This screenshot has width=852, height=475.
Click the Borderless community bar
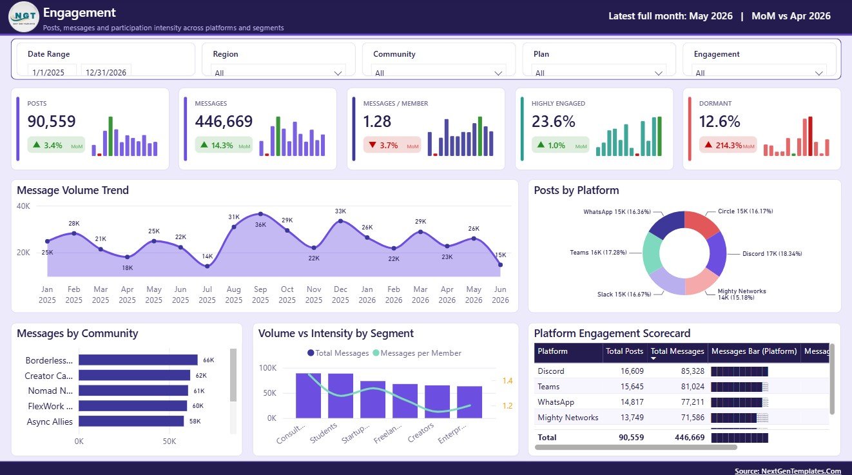[138, 360]
